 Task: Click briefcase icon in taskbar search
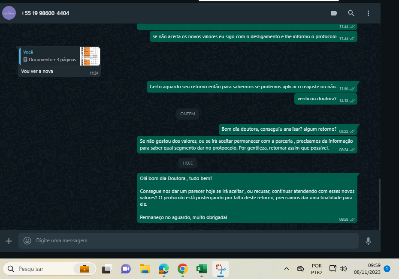tap(85, 269)
